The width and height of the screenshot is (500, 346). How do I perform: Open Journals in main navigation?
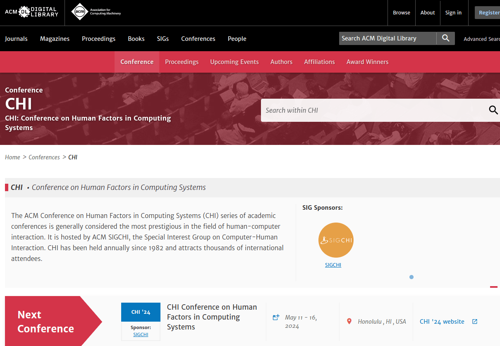(16, 38)
